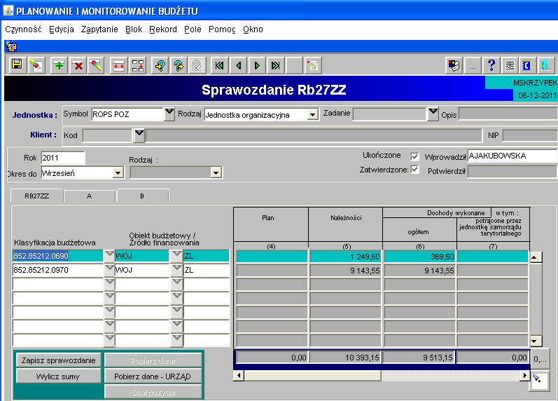Click the greyed Pobierz dane button

click(x=153, y=360)
